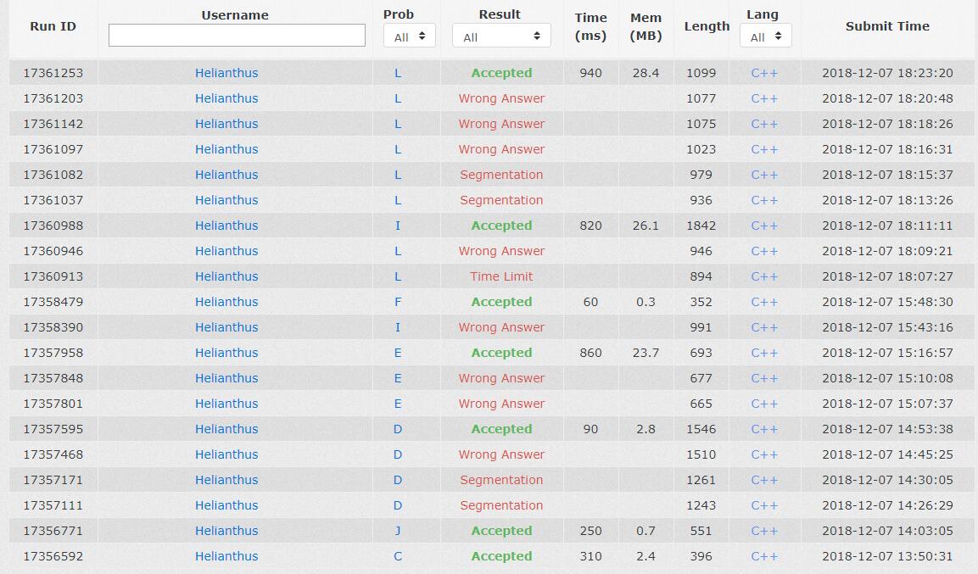Open Helianthus profile for run 17356592
Screen dimensions: 978x574
[226, 556]
